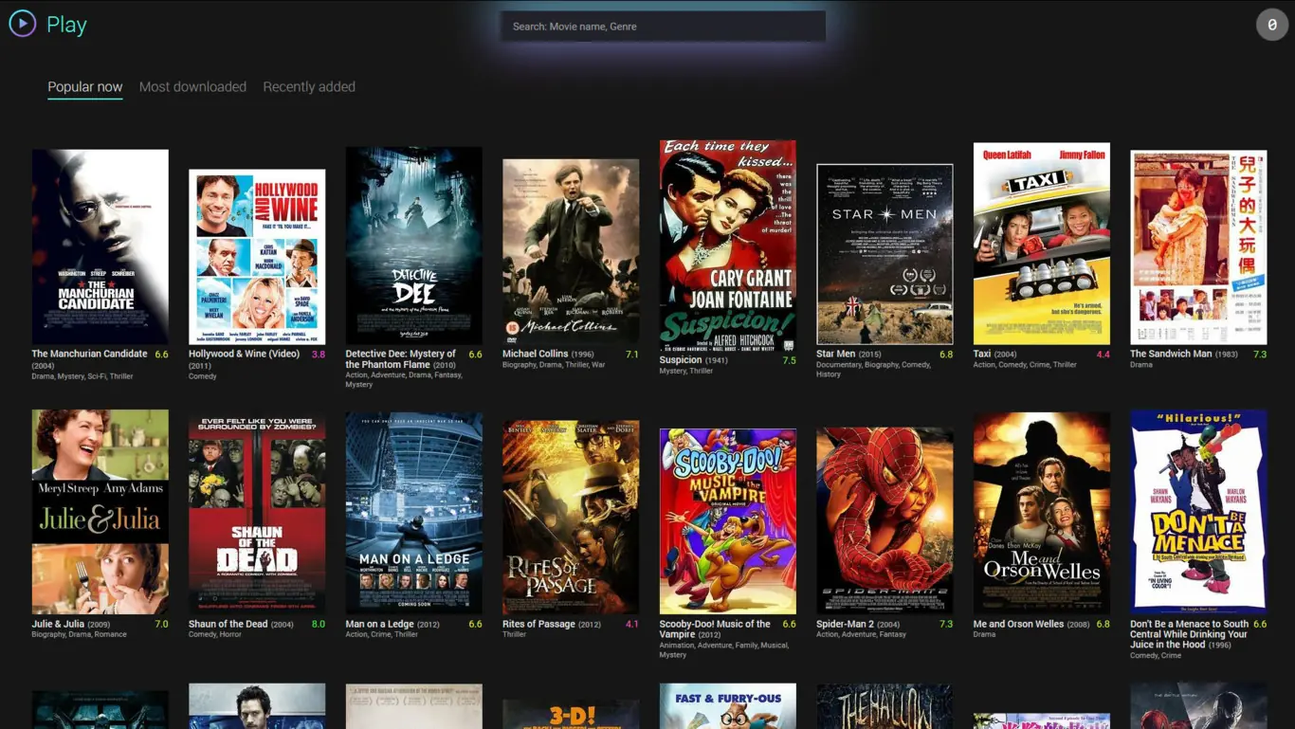This screenshot has width=1295, height=729.
Task: Click the "Me and Orson Welles" title text
Action: click(x=1019, y=624)
